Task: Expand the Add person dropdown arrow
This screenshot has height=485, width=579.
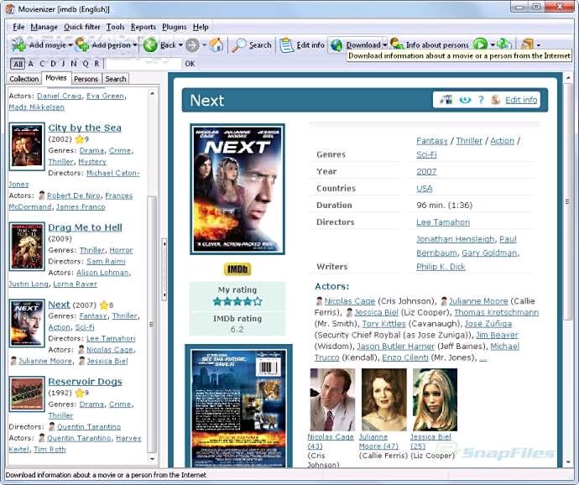Action: tap(135, 45)
